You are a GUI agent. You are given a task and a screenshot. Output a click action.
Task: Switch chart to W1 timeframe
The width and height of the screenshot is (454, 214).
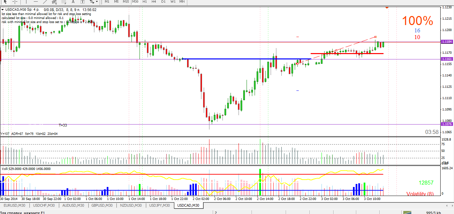pyautogui.click(x=173, y=2)
